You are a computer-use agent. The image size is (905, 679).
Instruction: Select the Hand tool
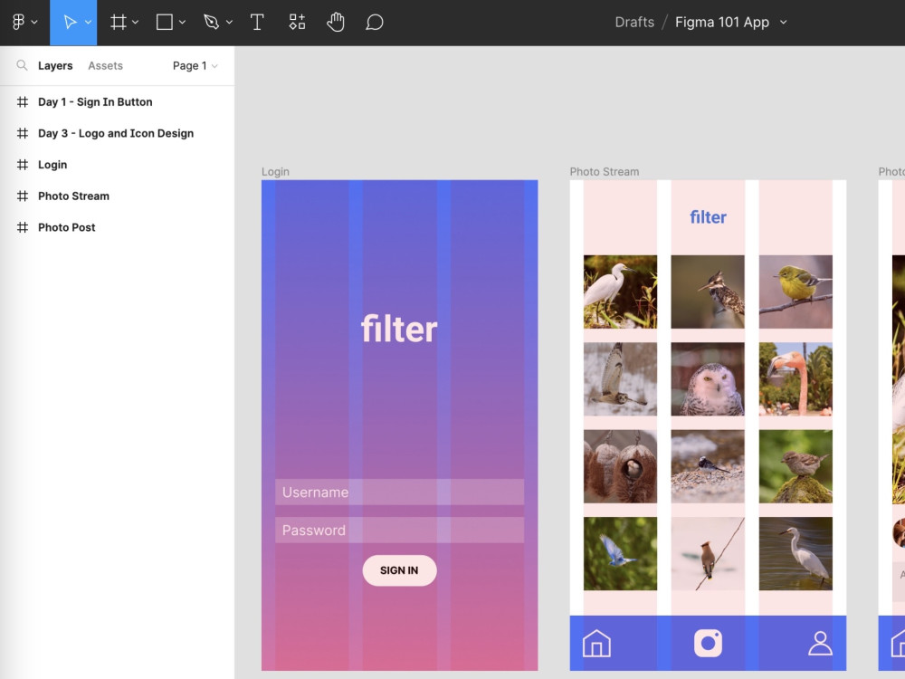tap(336, 22)
